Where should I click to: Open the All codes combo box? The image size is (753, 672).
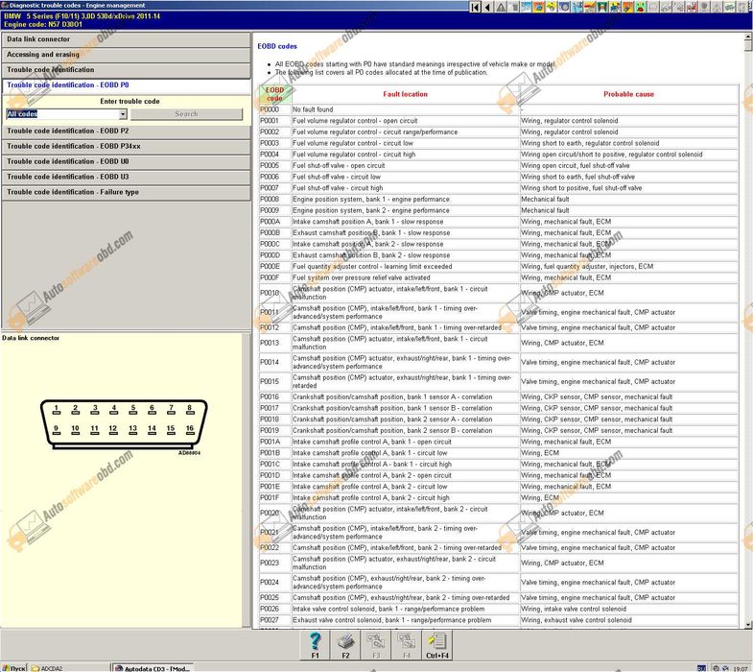pyautogui.click(x=67, y=114)
